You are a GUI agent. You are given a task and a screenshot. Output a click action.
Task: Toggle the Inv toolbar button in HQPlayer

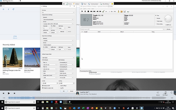tap(106, 11)
